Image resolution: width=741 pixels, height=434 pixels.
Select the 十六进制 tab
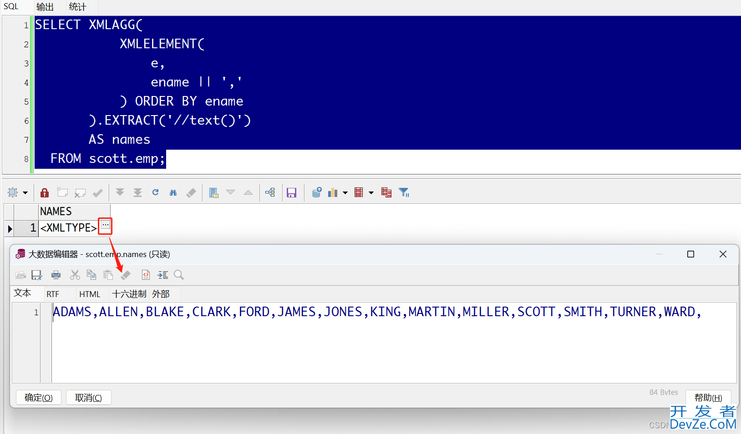129,294
